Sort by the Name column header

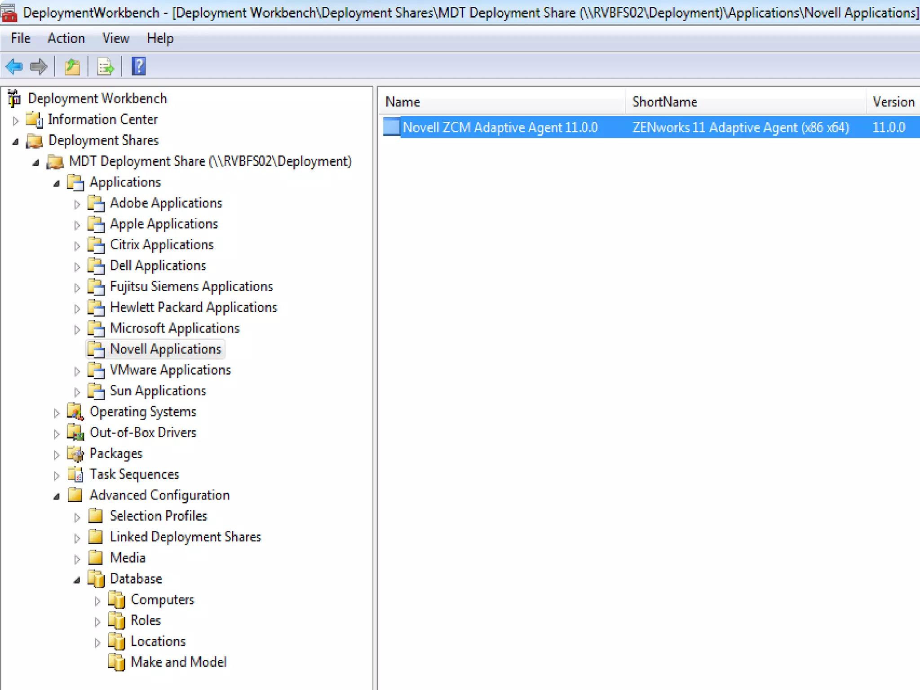point(502,102)
